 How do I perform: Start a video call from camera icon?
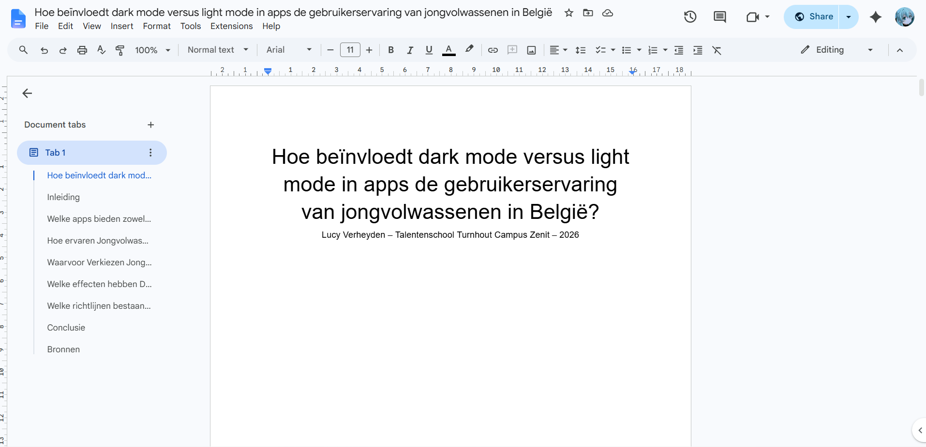click(752, 17)
